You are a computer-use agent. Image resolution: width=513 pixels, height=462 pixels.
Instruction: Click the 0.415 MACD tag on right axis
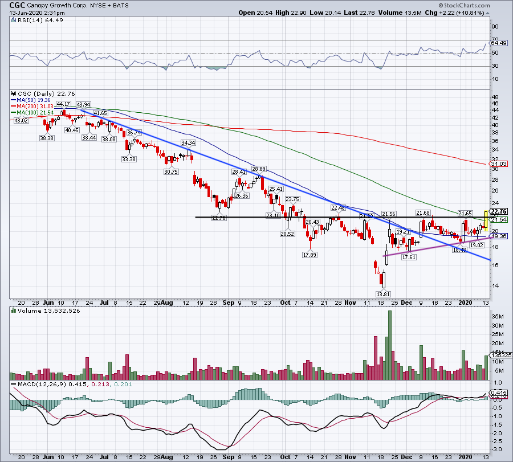tap(499, 393)
